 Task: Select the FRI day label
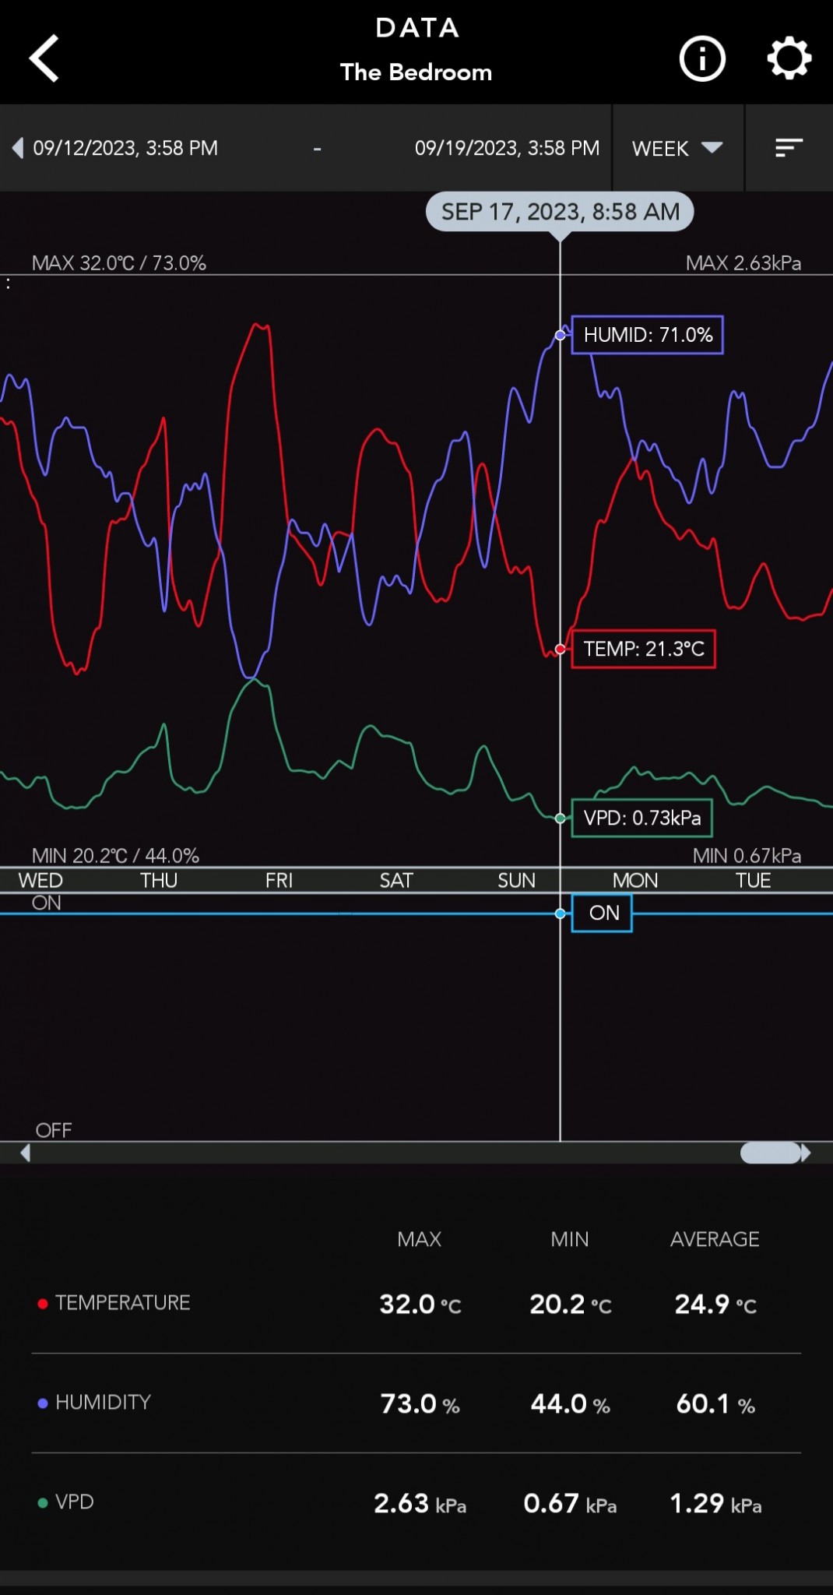(x=279, y=881)
